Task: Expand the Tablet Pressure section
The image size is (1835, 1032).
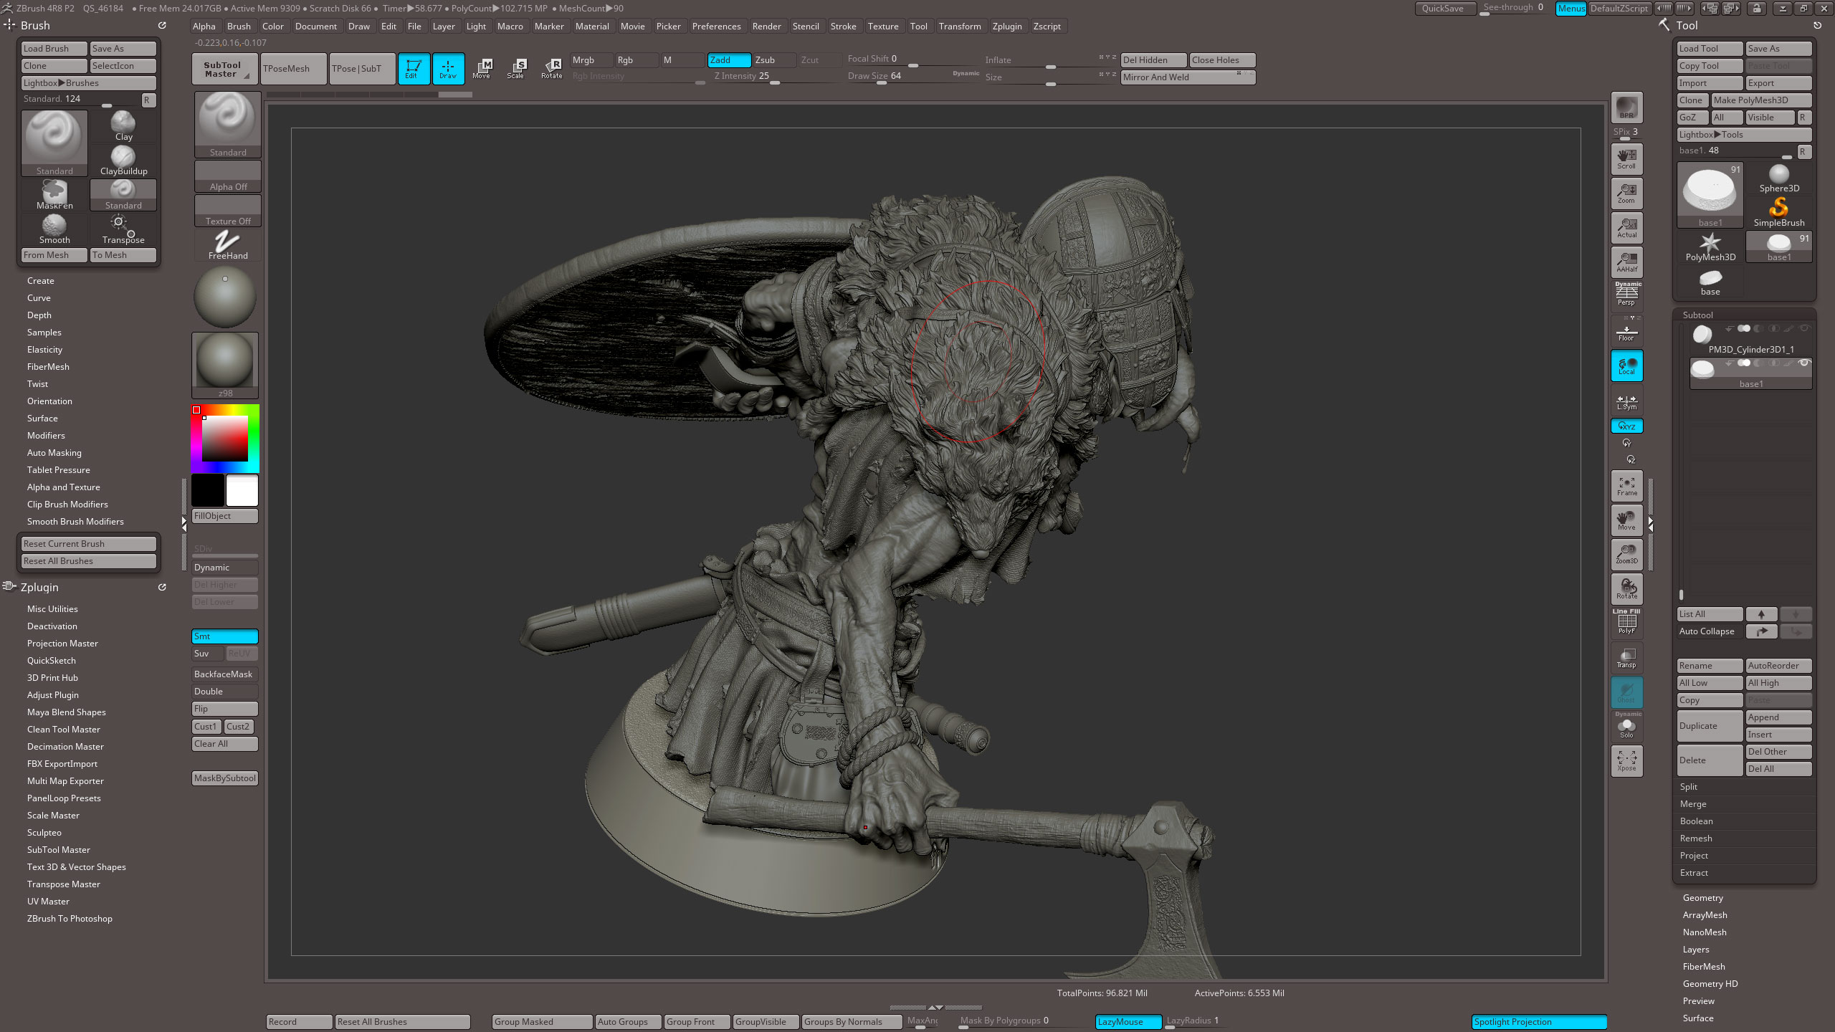Action: click(x=59, y=470)
